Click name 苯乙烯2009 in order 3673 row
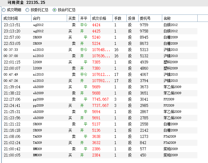This screenshot has height=163, width=208. point(172,87)
